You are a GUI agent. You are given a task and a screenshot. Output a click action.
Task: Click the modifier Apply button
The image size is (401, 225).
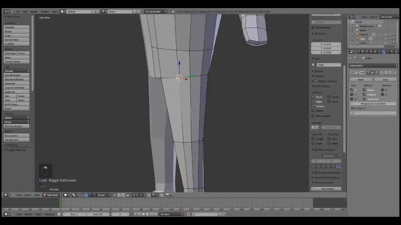[x=361, y=79]
